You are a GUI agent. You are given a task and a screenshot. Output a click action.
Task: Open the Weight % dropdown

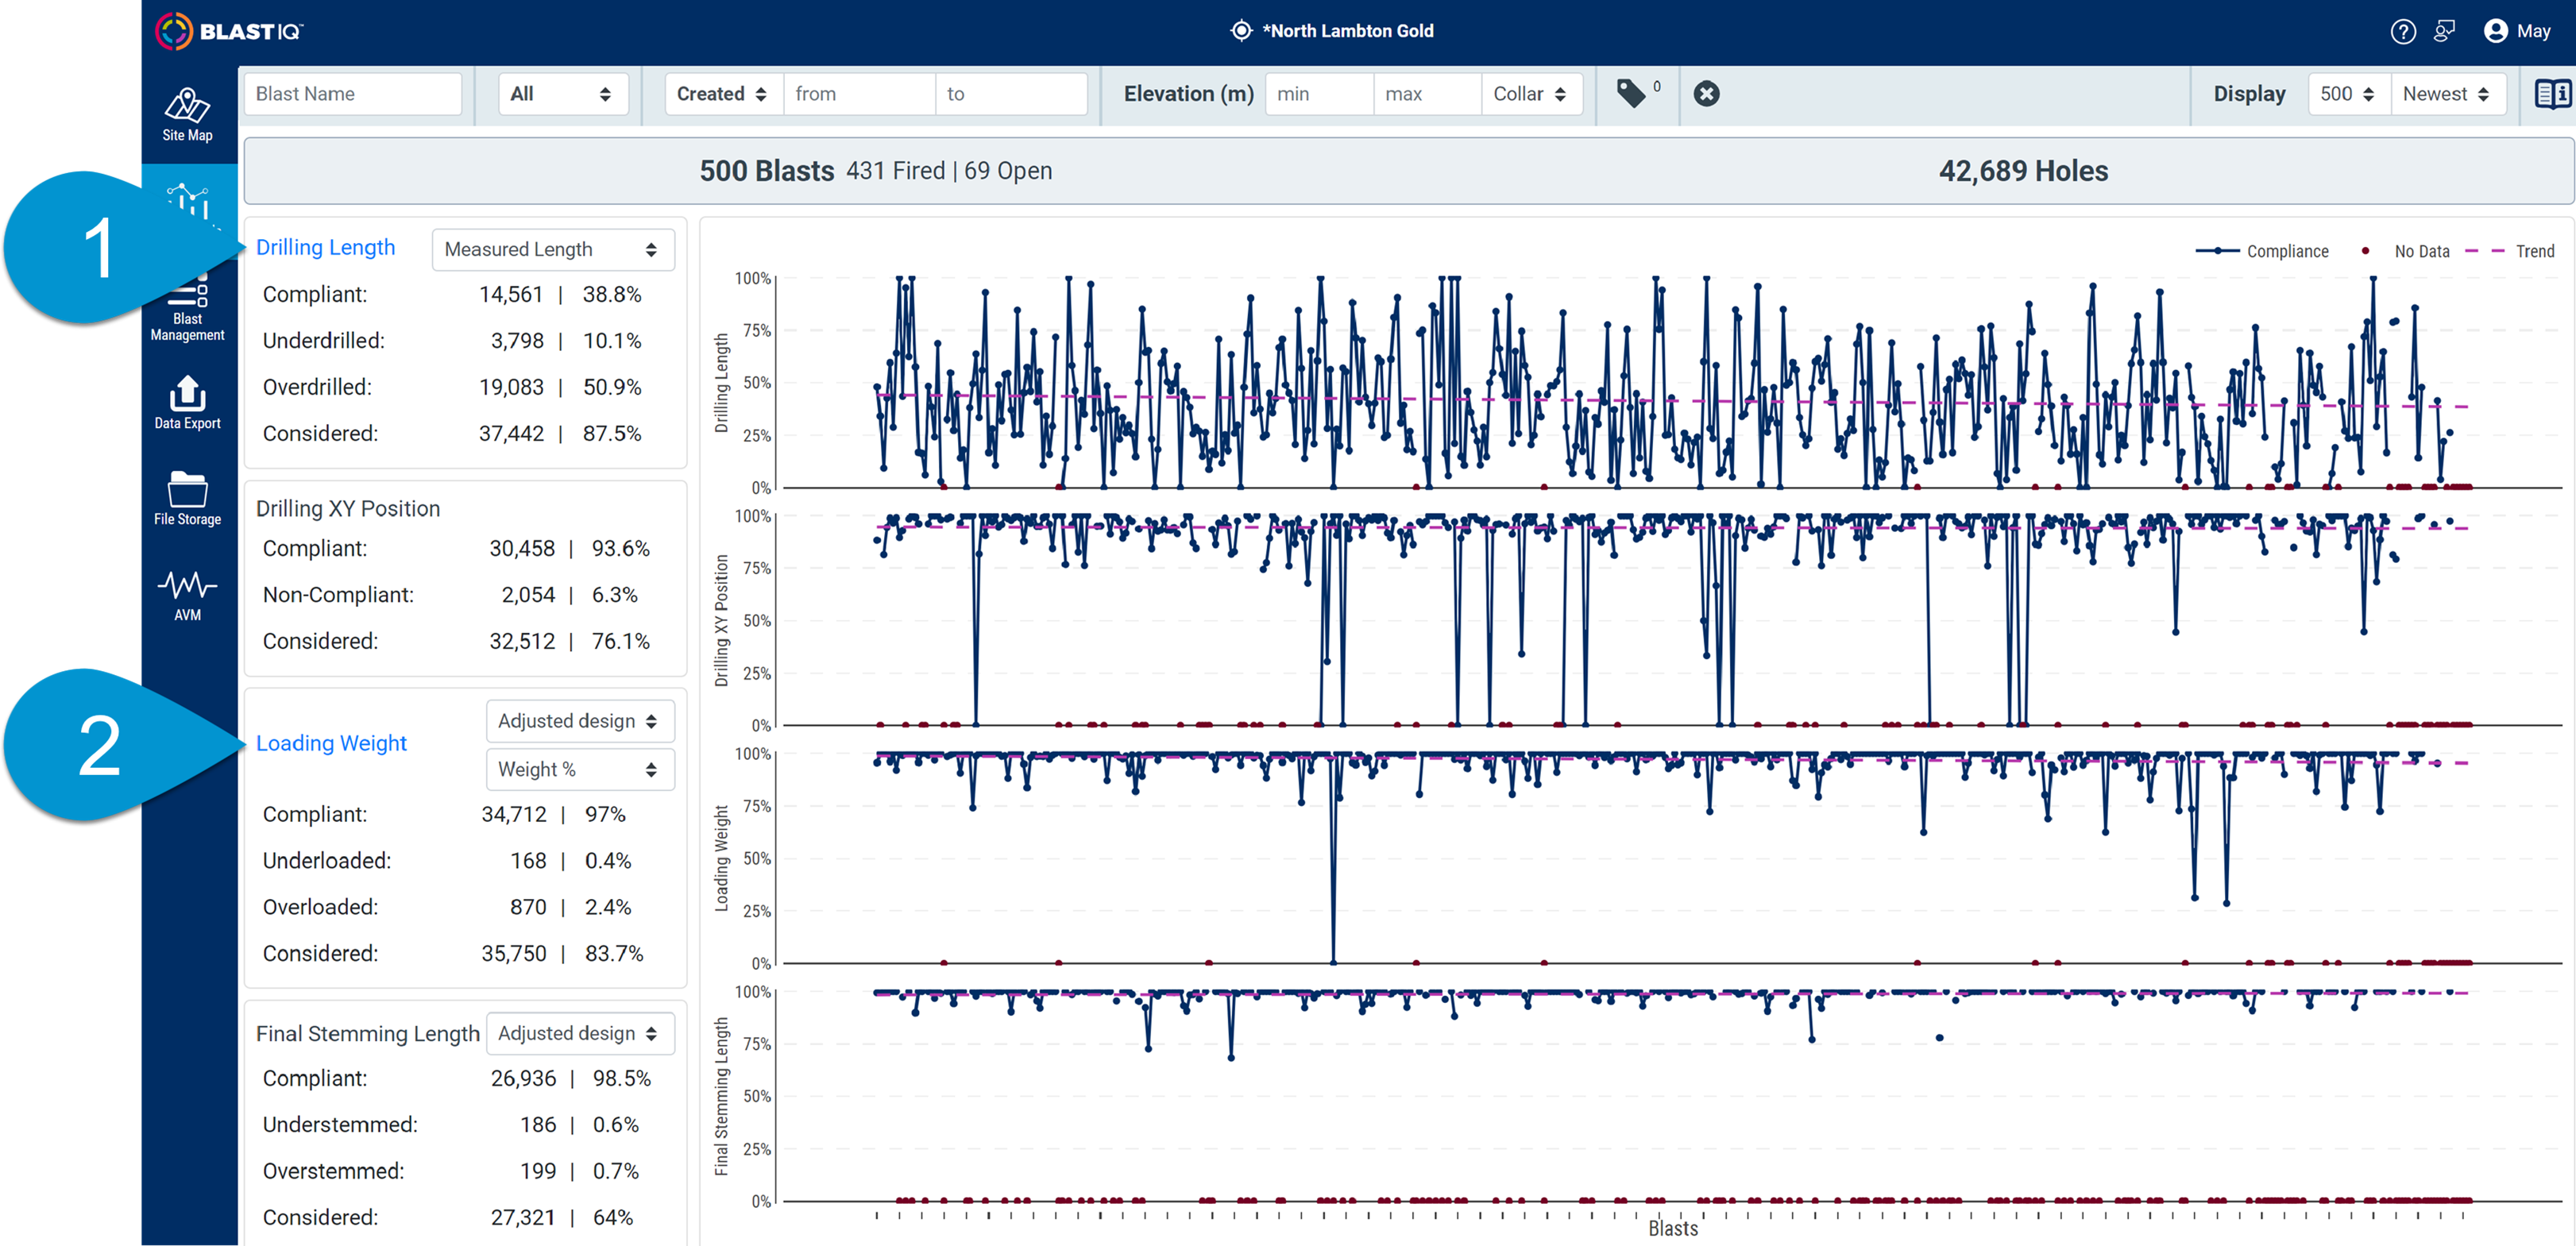pos(580,769)
